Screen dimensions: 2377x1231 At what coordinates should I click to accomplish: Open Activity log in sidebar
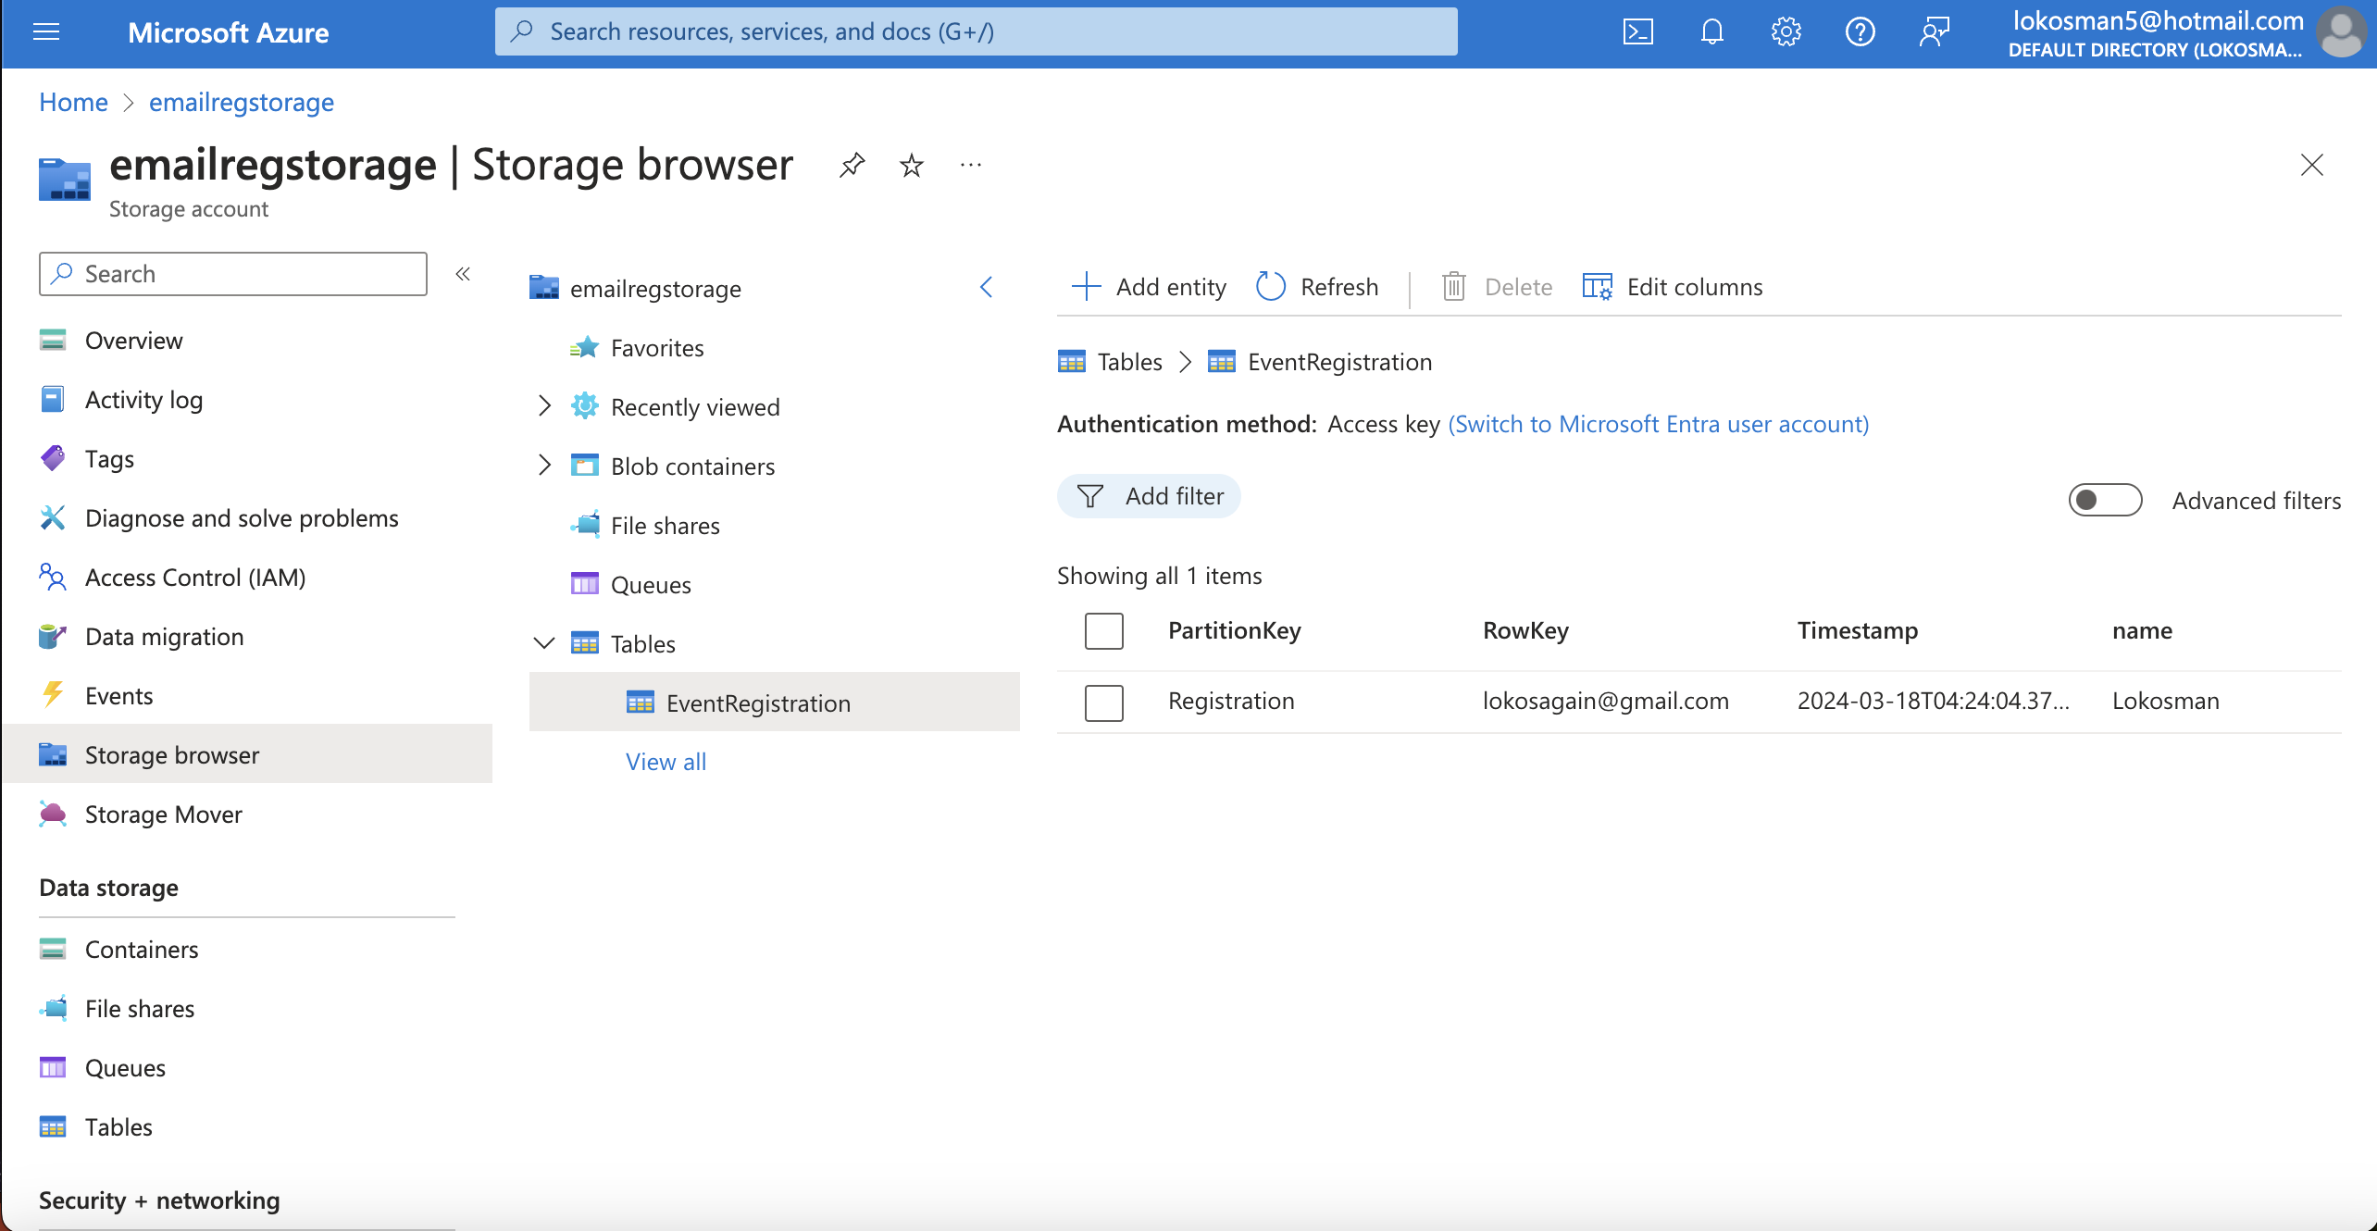pyautogui.click(x=143, y=400)
